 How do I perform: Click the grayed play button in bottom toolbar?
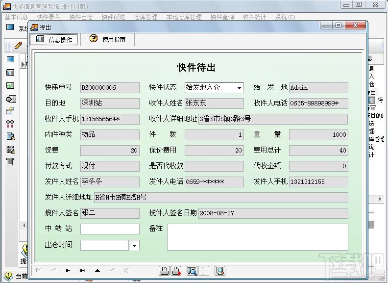click(204, 271)
